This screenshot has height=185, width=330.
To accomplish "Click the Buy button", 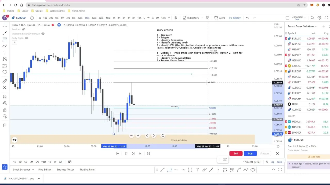I will coord(250,153).
